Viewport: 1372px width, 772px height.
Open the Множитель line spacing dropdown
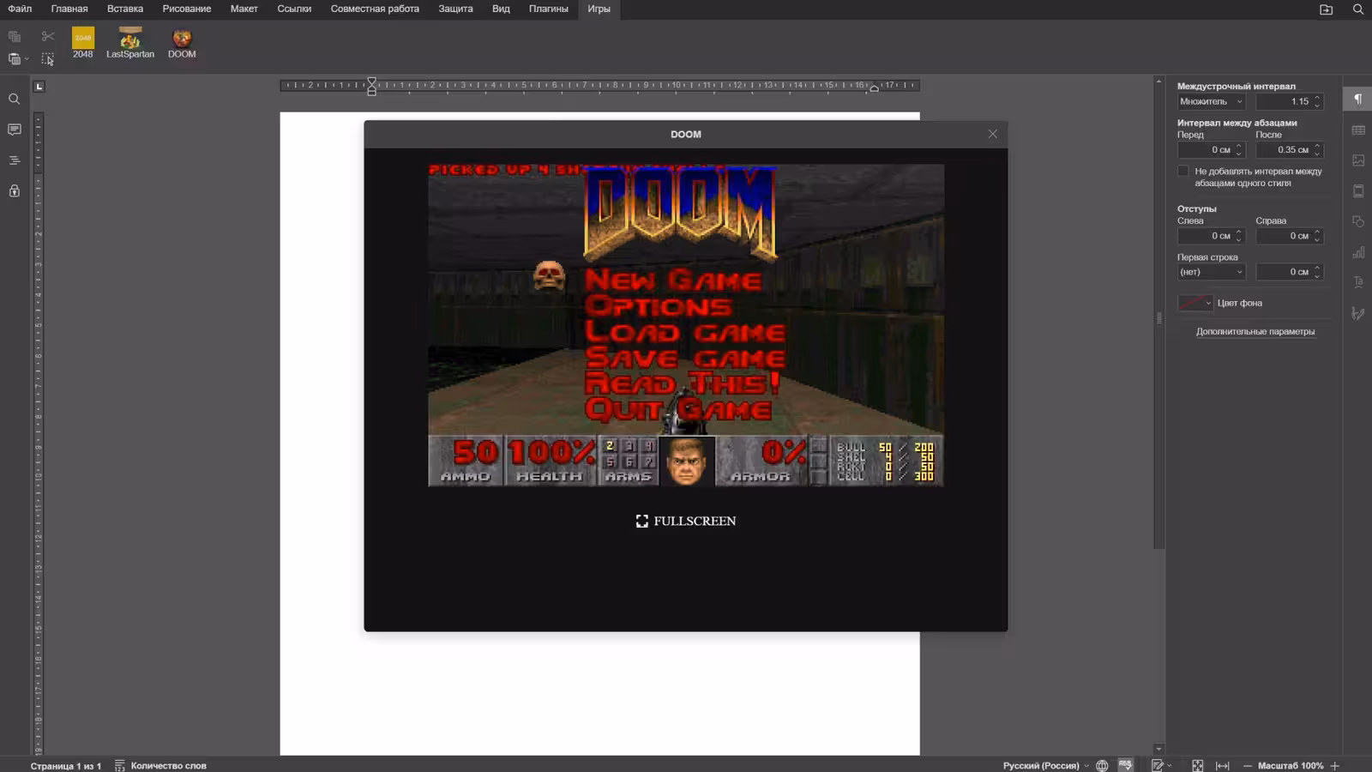tap(1211, 102)
